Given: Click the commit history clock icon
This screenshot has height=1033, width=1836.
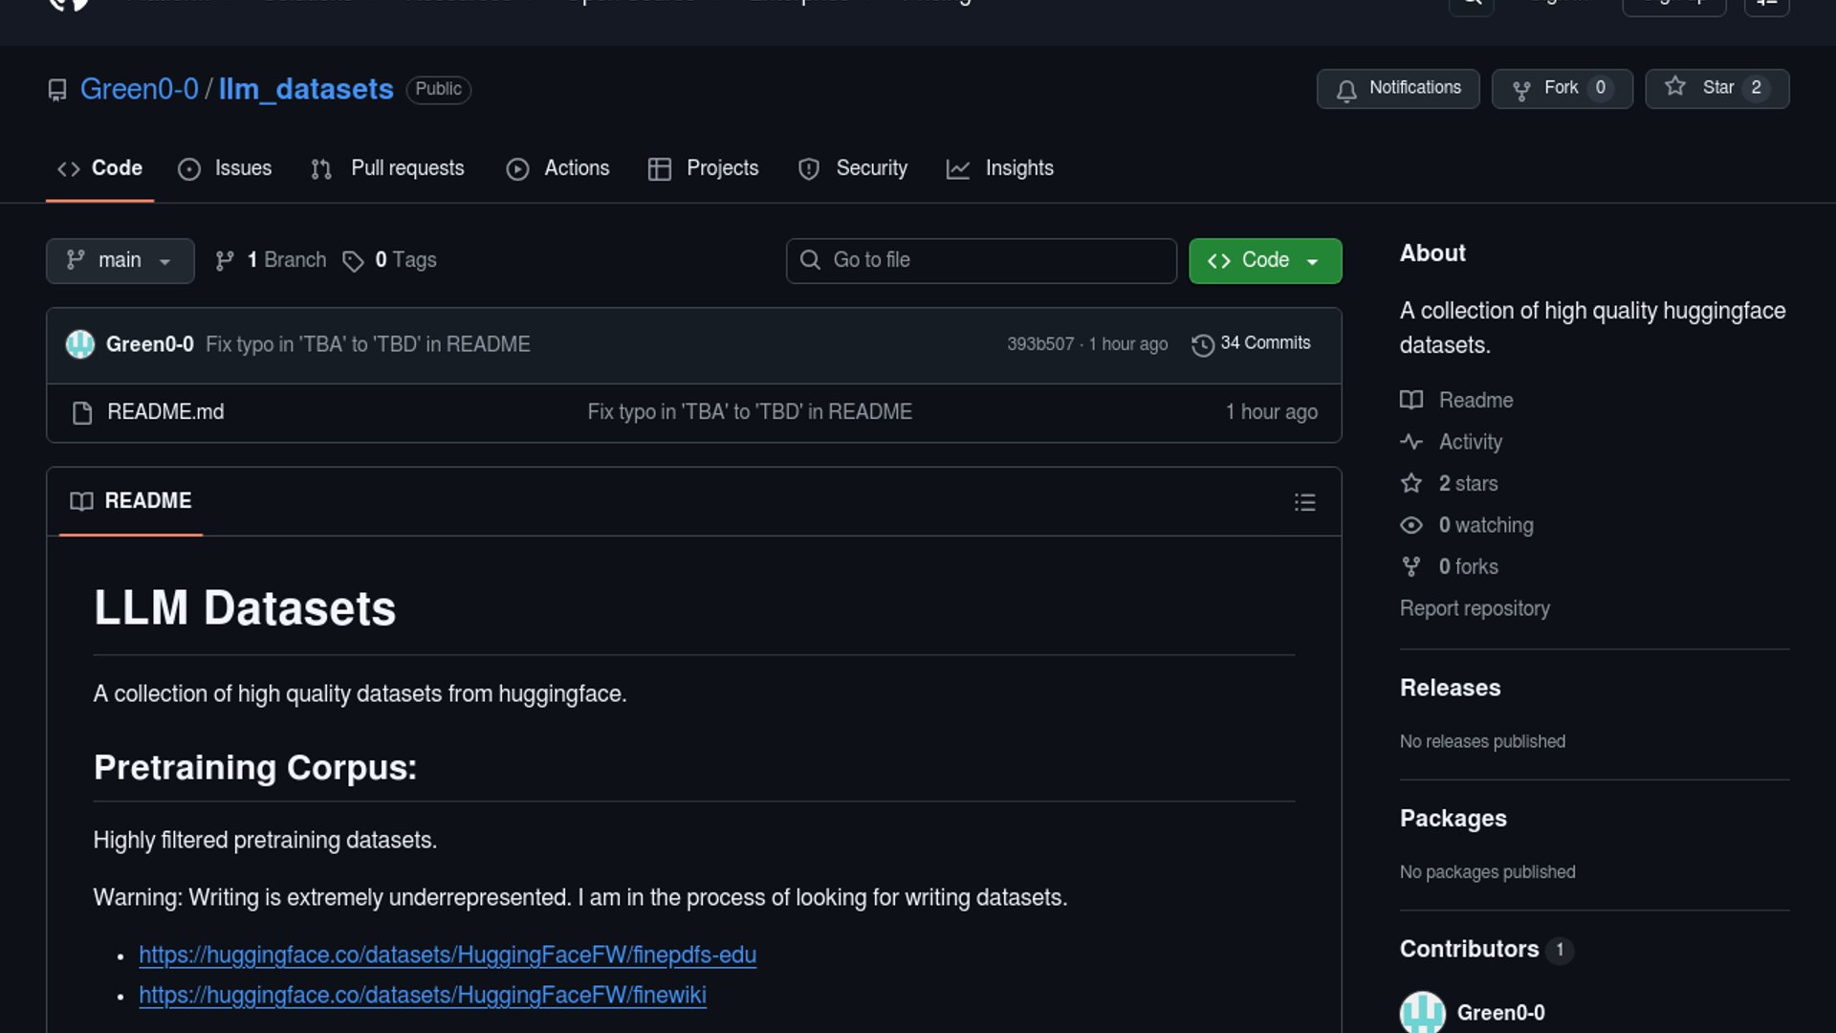Looking at the screenshot, I should pos(1202,344).
